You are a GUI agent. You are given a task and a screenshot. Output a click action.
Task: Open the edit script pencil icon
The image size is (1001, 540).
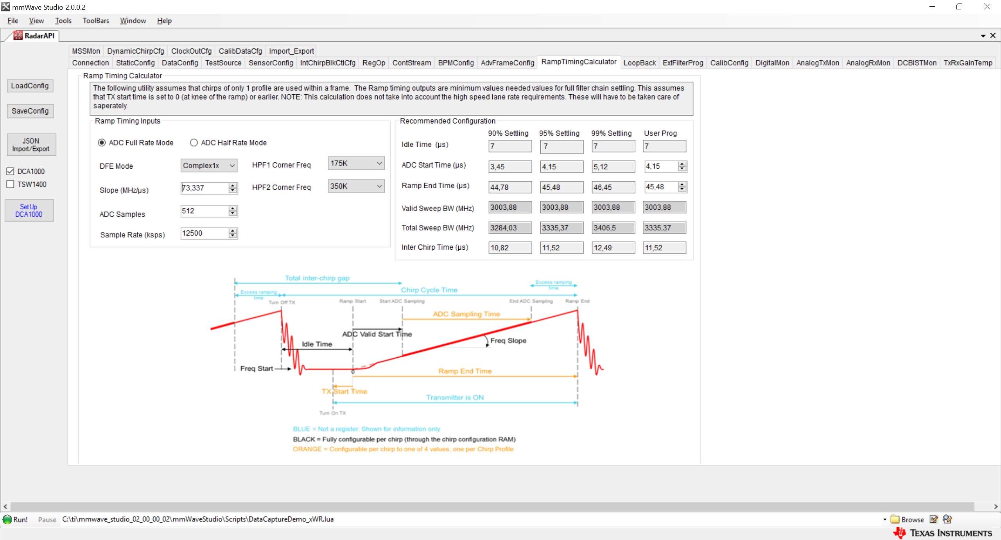point(934,519)
